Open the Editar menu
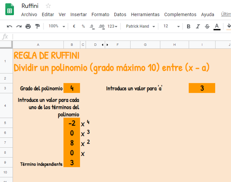The width and height of the screenshot is (231, 182). [48, 15]
